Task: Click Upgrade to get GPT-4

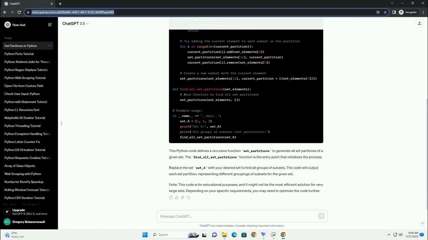Action: (x=29, y=212)
